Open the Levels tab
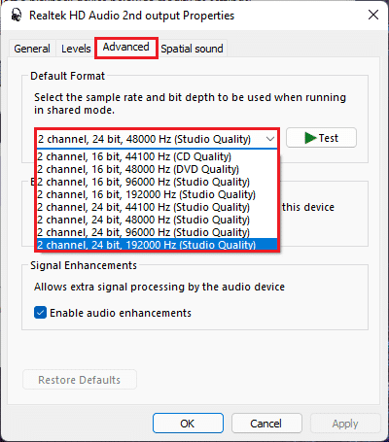 pos(76,49)
